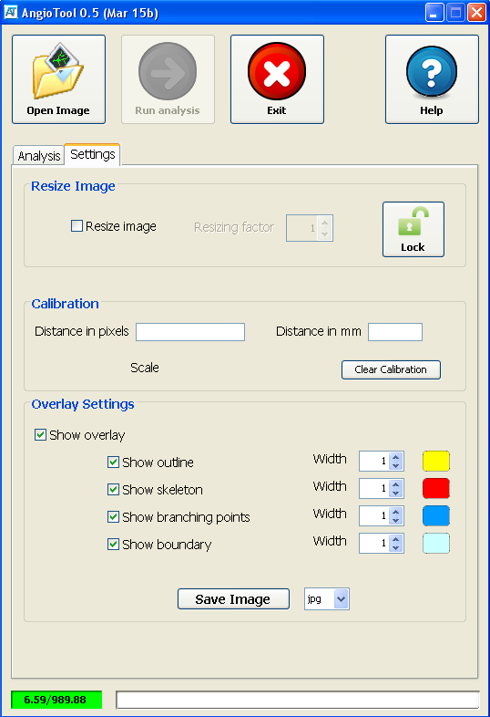Viewport: 490px width, 717px height.
Task: Open an image via folder icon
Action: 58,79
